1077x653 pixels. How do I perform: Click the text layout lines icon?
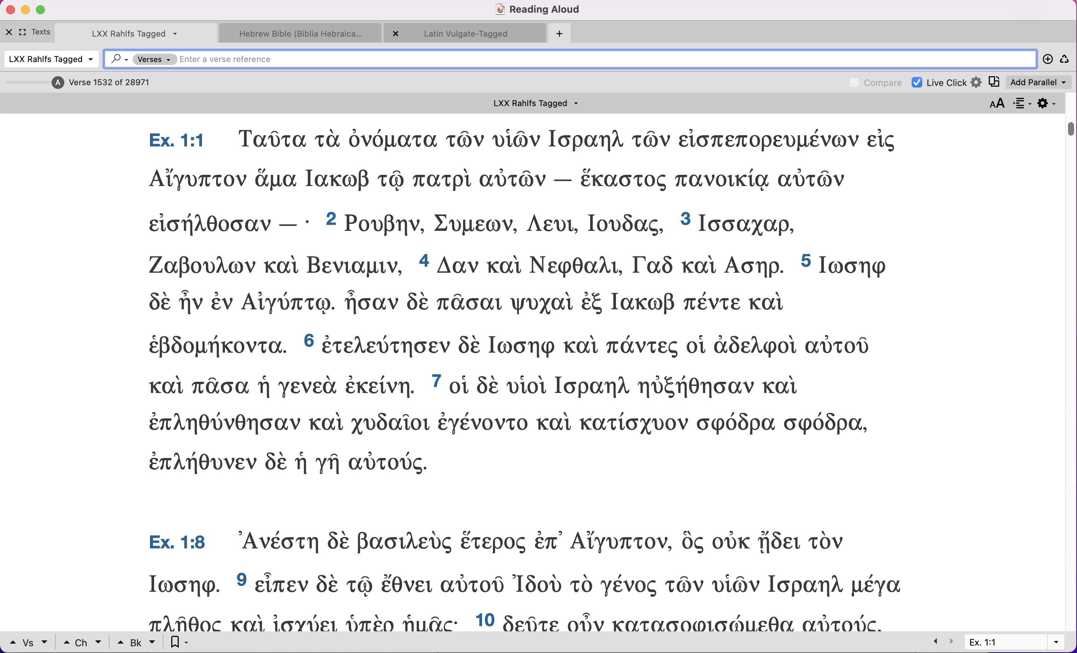1019,103
